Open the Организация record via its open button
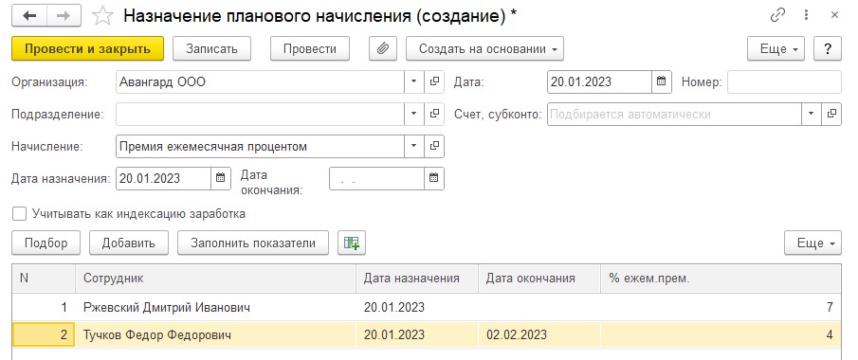 tap(434, 82)
